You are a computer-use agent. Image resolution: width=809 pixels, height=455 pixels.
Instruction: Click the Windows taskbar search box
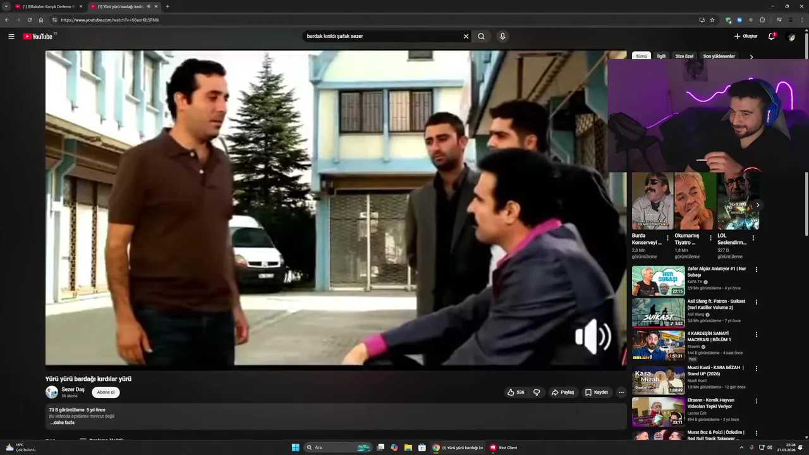click(338, 447)
